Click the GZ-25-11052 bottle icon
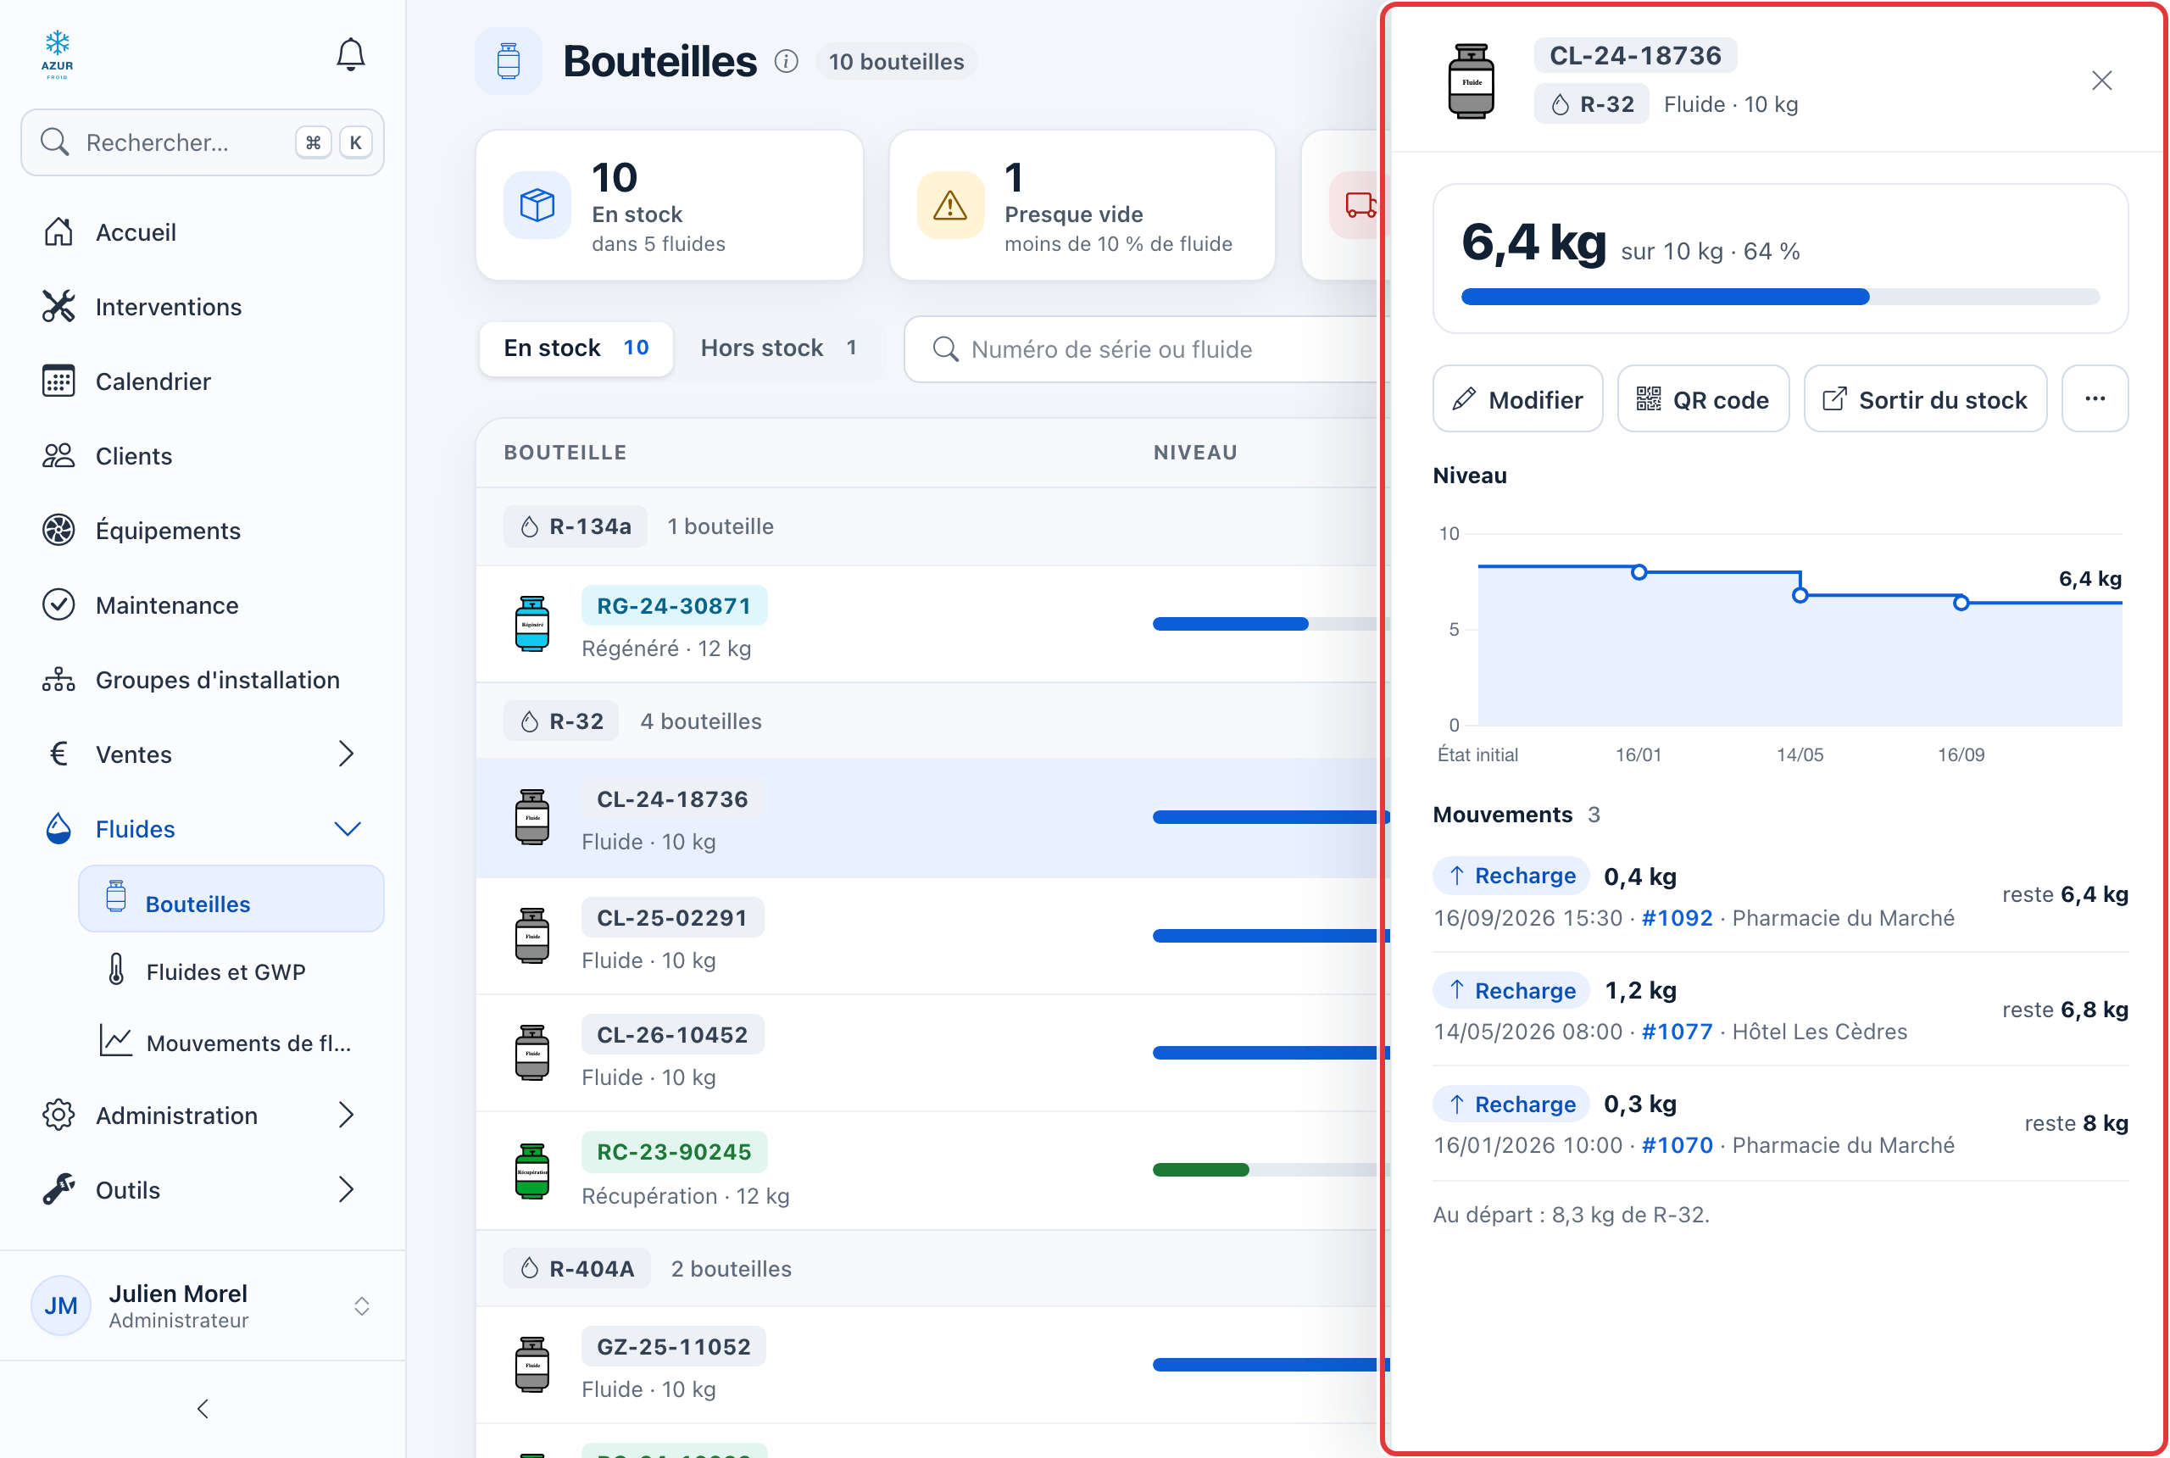This screenshot has height=1458, width=2170. 532,1365
